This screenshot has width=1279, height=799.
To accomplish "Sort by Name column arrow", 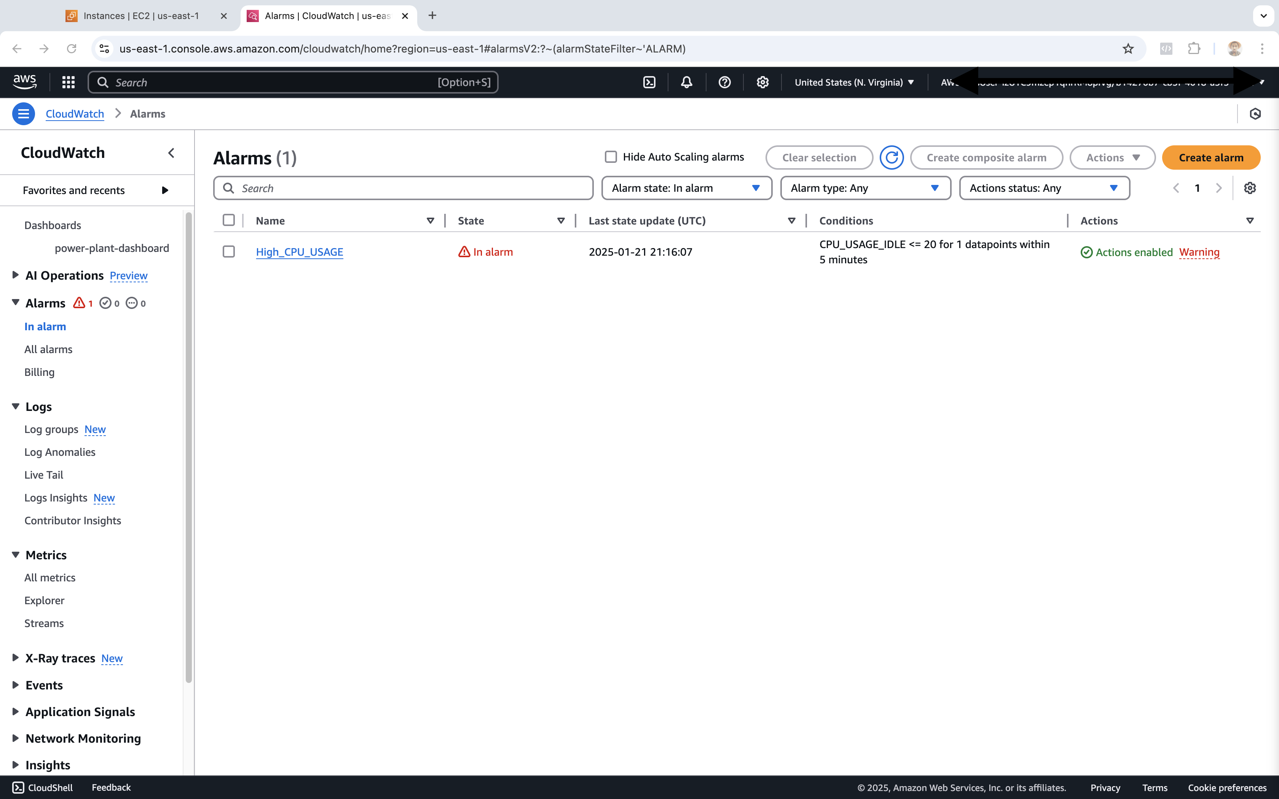I will (430, 220).
